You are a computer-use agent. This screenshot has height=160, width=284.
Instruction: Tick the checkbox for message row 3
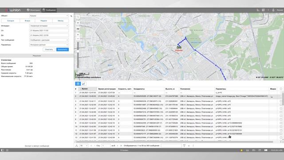click(x=281, y=101)
